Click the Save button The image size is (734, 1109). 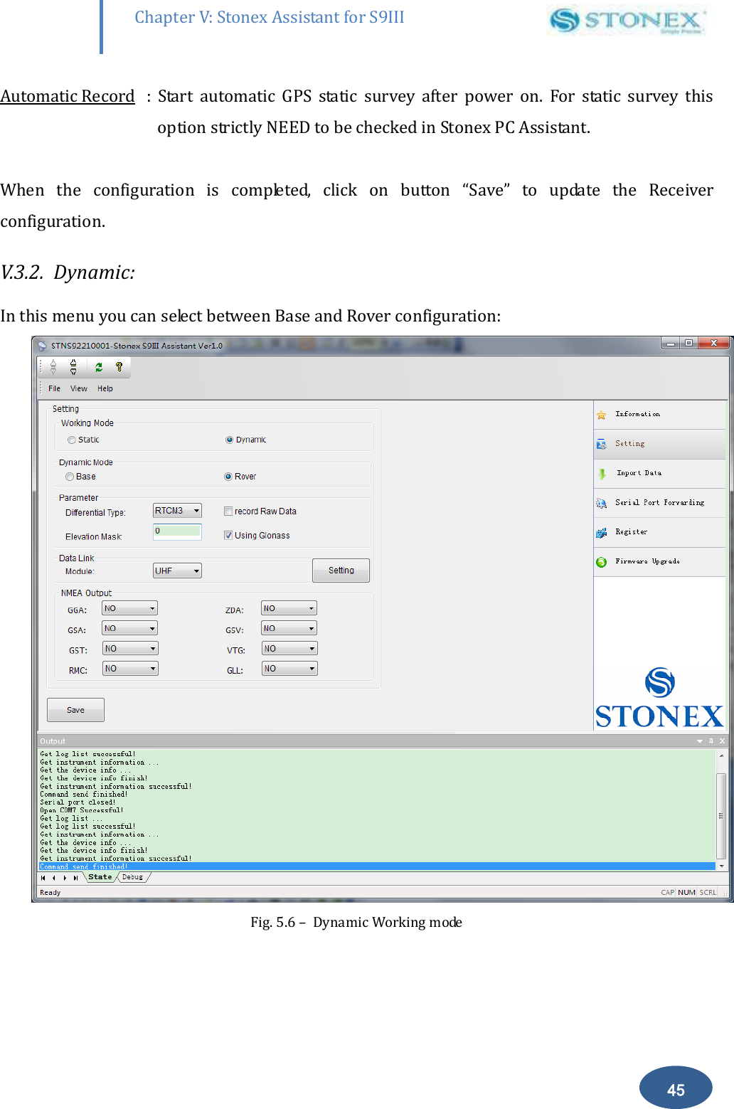tap(75, 709)
